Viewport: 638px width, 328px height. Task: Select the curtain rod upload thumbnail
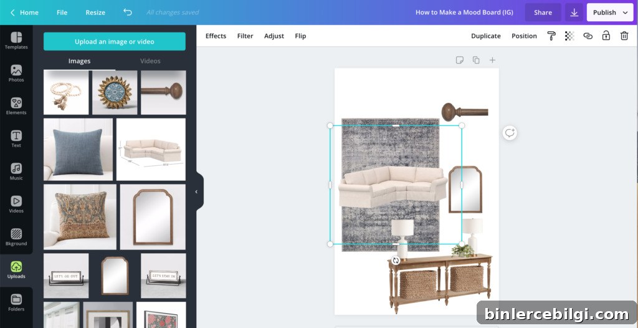click(163, 92)
